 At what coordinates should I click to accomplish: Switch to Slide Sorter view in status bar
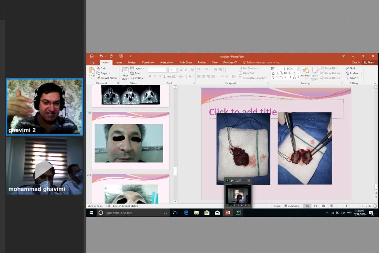coord(315,206)
